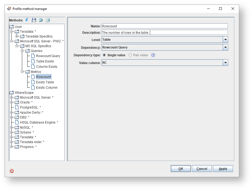Click the Apply button
Viewport: 252px width, 190px height.
coord(223,169)
